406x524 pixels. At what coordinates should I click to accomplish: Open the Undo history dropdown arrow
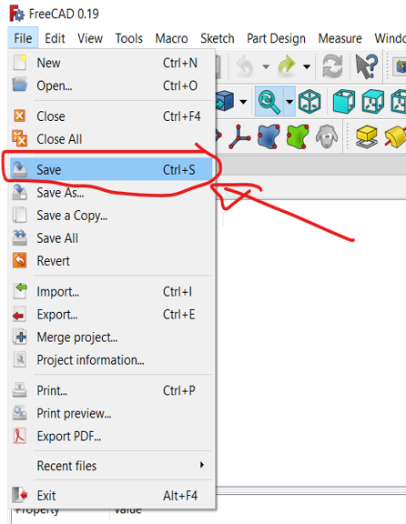pos(266,66)
